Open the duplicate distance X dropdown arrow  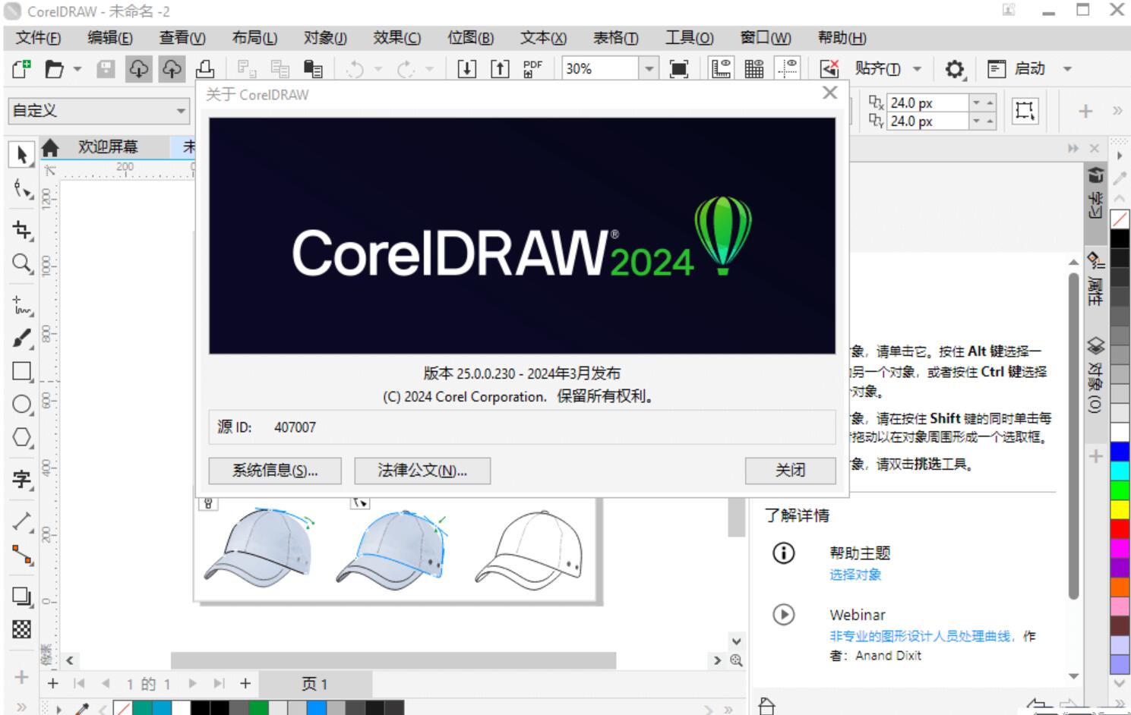[976, 102]
